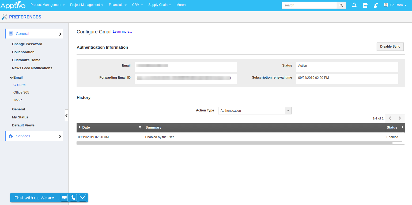412x205 pixels.
Task: Select Office 365 in the sidebar
Action: point(21,92)
